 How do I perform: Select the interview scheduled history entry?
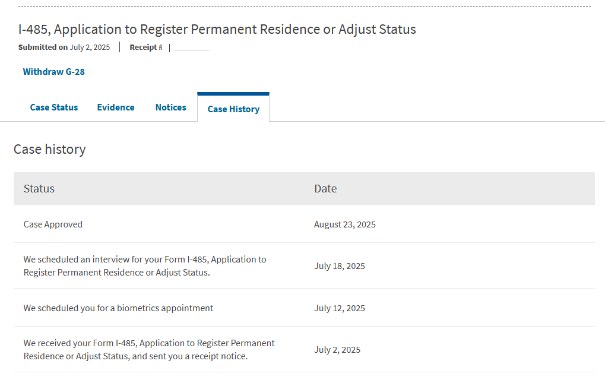click(145, 266)
